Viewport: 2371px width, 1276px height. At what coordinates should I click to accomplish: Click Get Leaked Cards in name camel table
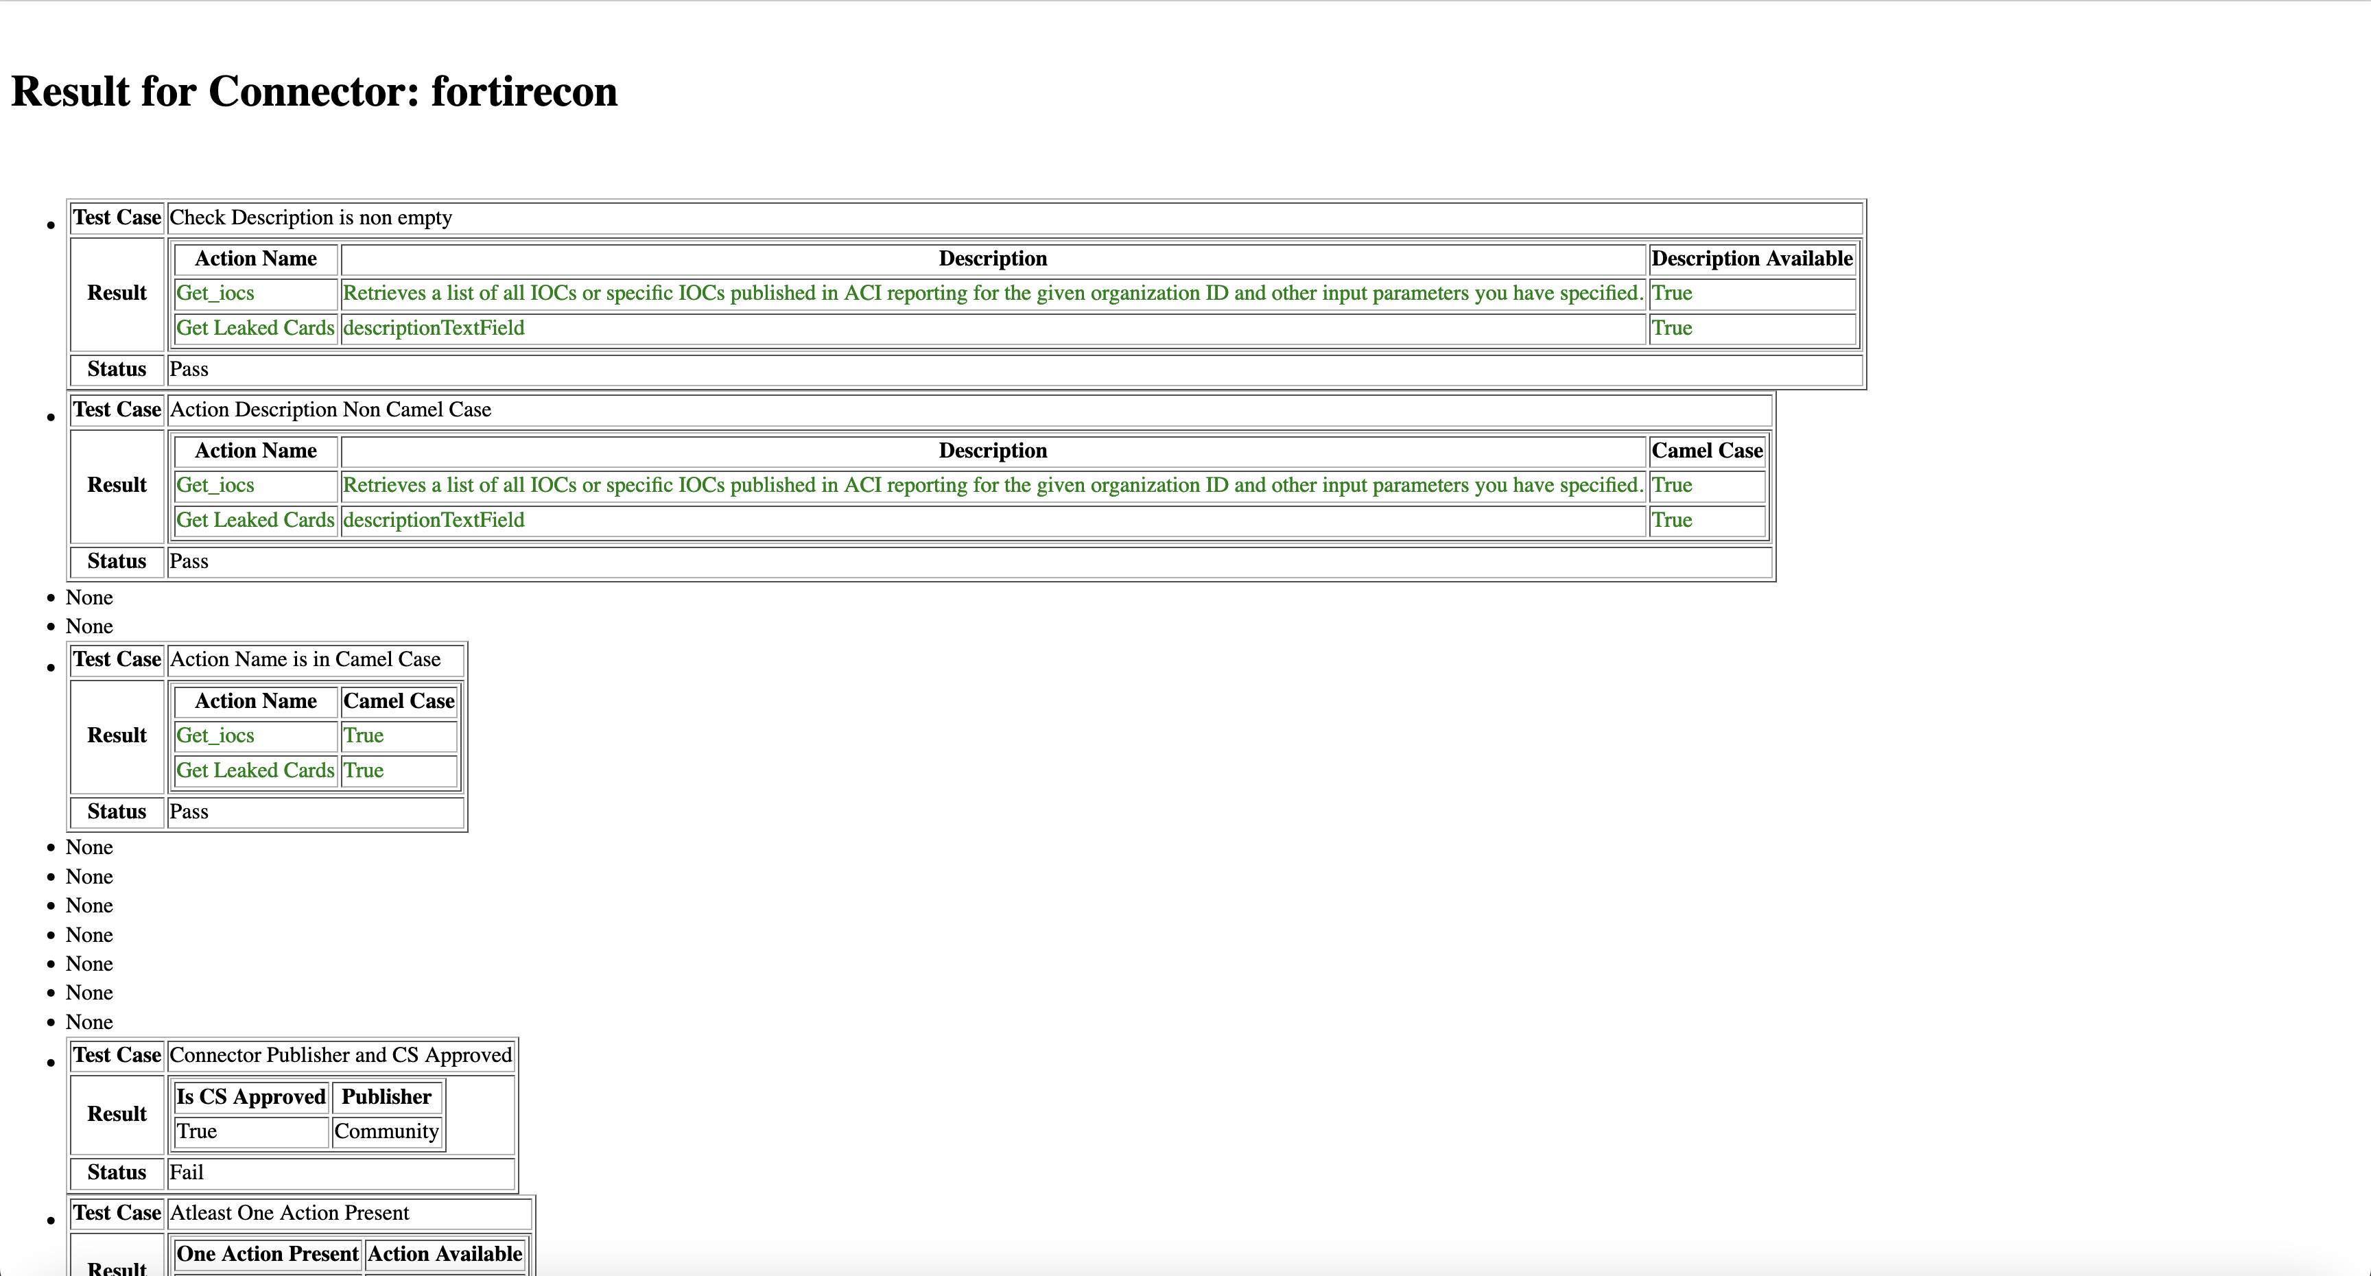(x=255, y=770)
